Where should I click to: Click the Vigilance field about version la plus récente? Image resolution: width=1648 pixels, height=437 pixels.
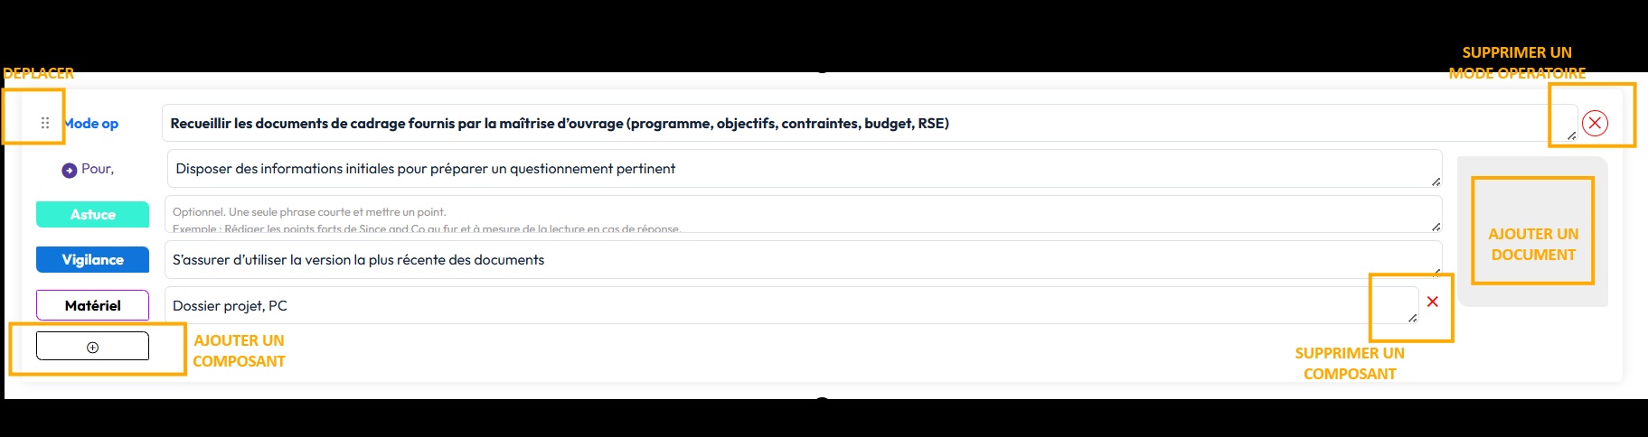[803, 259]
